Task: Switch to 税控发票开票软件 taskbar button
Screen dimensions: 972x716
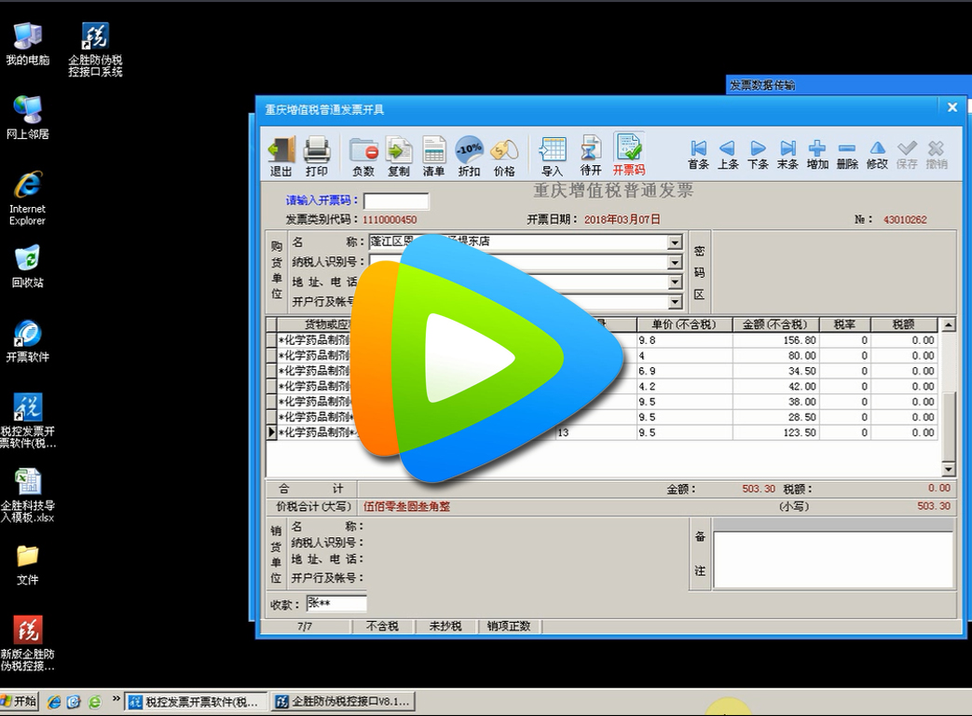Action: pyautogui.click(x=196, y=702)
